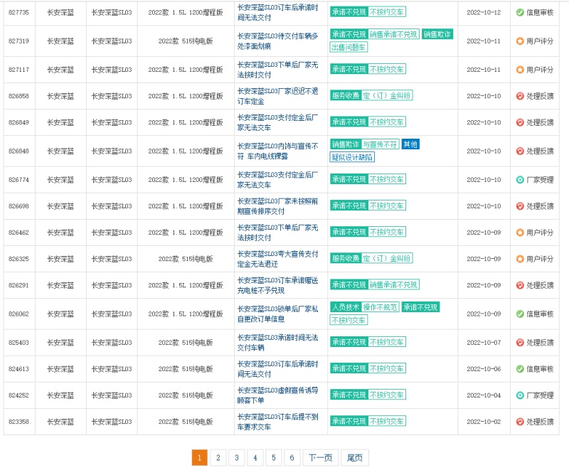
Task: Click the 用户评分 star icon in row 826462
Action: [520, 233]
